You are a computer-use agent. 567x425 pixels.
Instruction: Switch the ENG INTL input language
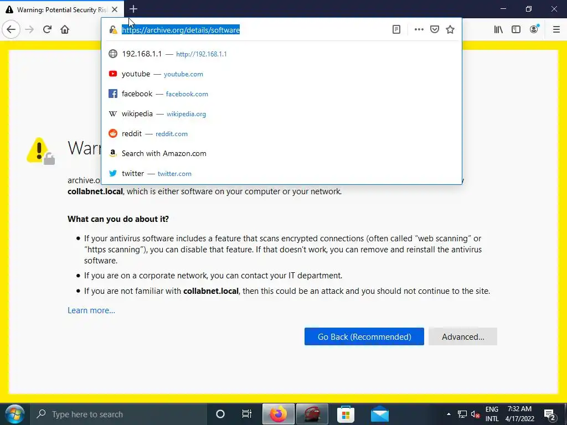tap(492, 414)
